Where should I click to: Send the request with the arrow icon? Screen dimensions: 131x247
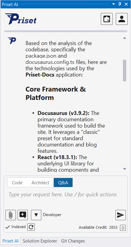121,215
